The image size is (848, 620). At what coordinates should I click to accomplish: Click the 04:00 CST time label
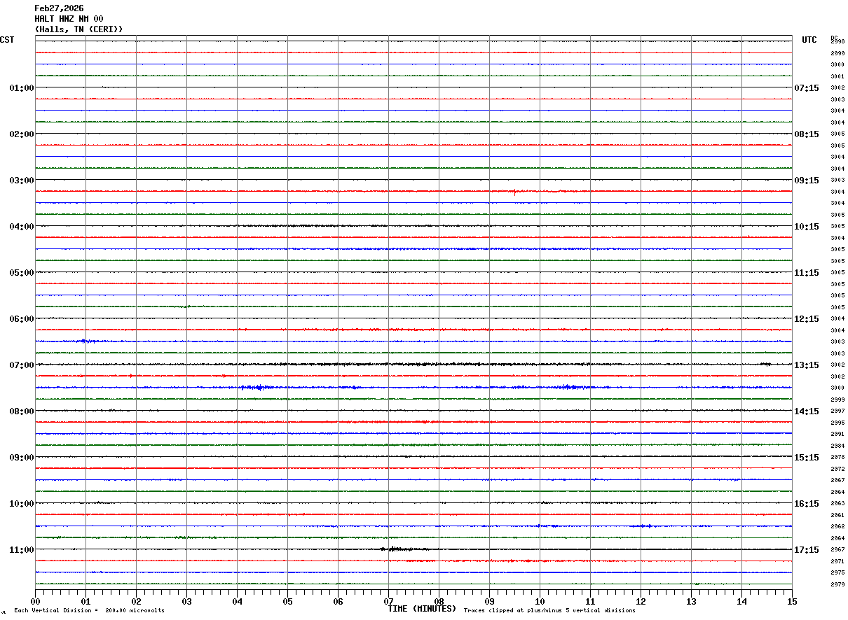22,227
